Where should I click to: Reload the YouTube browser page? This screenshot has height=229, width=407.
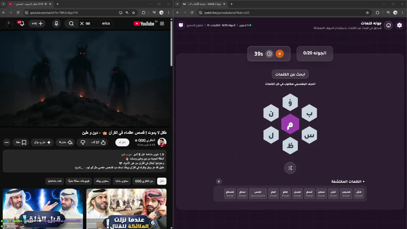[x=18, y=13]
